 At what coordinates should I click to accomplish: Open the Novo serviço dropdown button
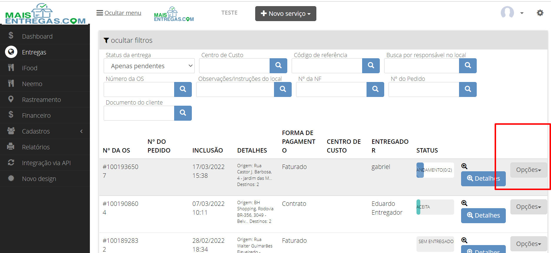click(286, 14)
